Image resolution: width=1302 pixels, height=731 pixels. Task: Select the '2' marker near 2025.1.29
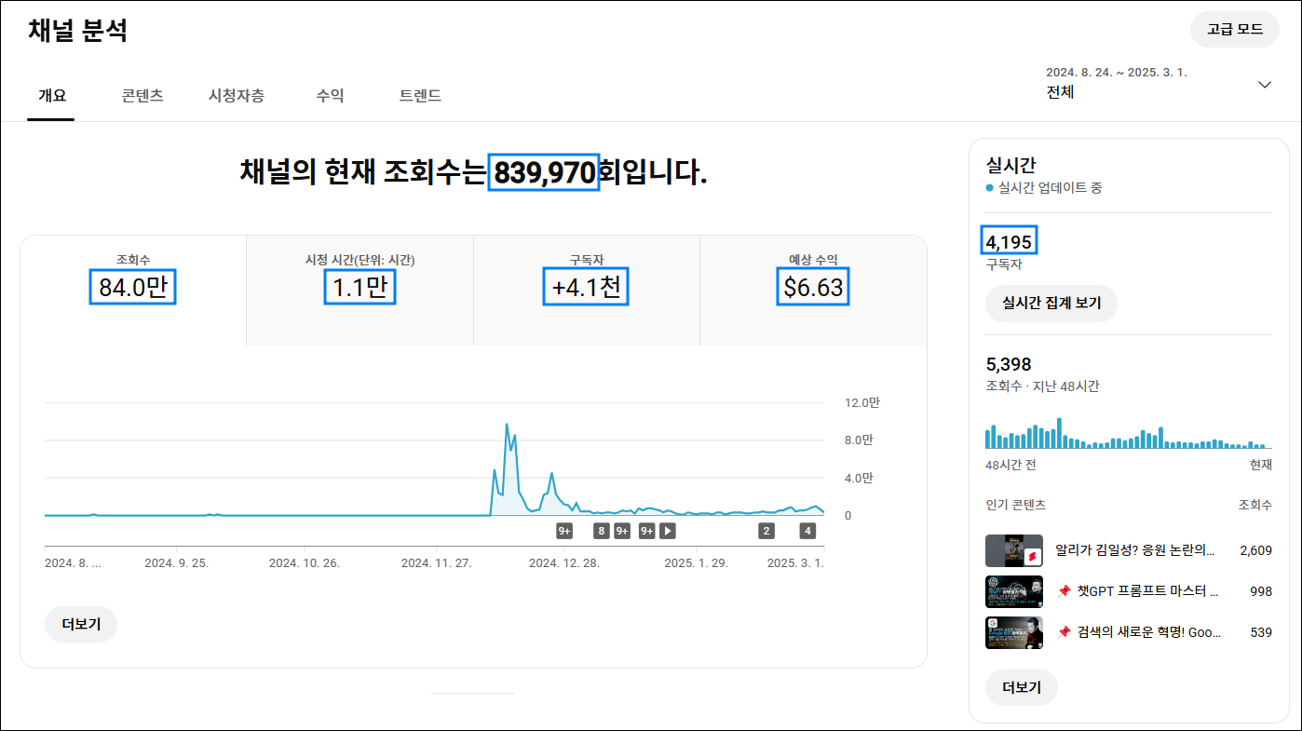click(766, 531)
